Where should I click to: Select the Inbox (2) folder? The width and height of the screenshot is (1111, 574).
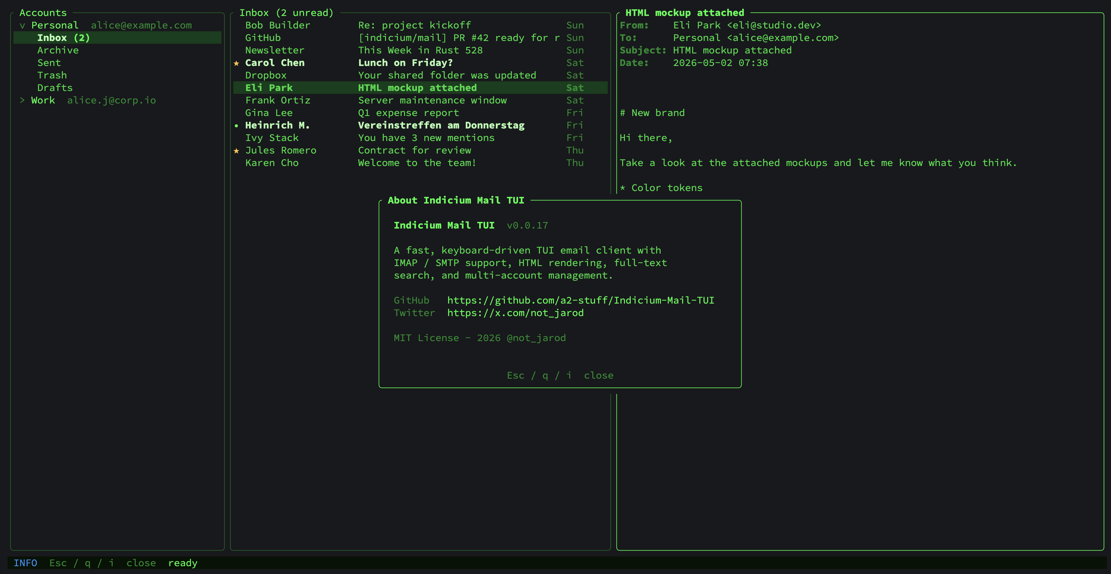[x=117, y=38]
